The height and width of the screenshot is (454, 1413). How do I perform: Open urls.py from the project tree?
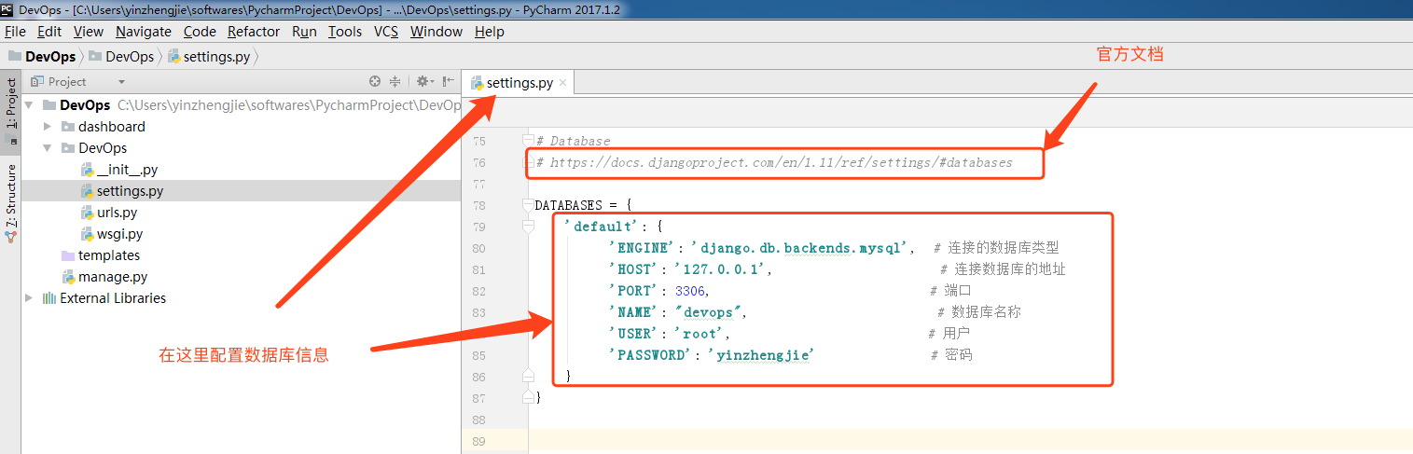(117, 213)
